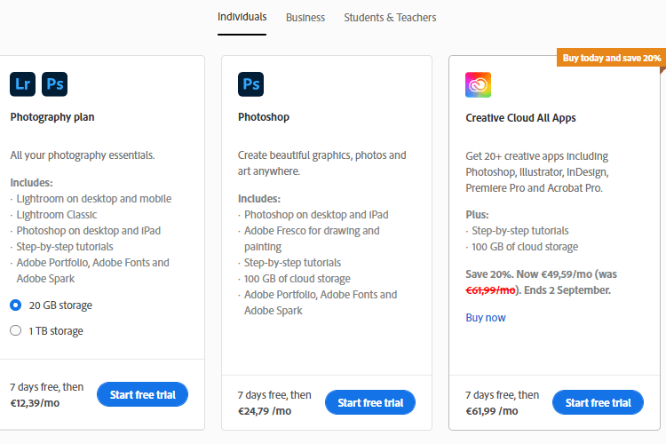666x444 pixels.
Task: Start free trial for Photography plan
Action: click(x=142, y=394)
